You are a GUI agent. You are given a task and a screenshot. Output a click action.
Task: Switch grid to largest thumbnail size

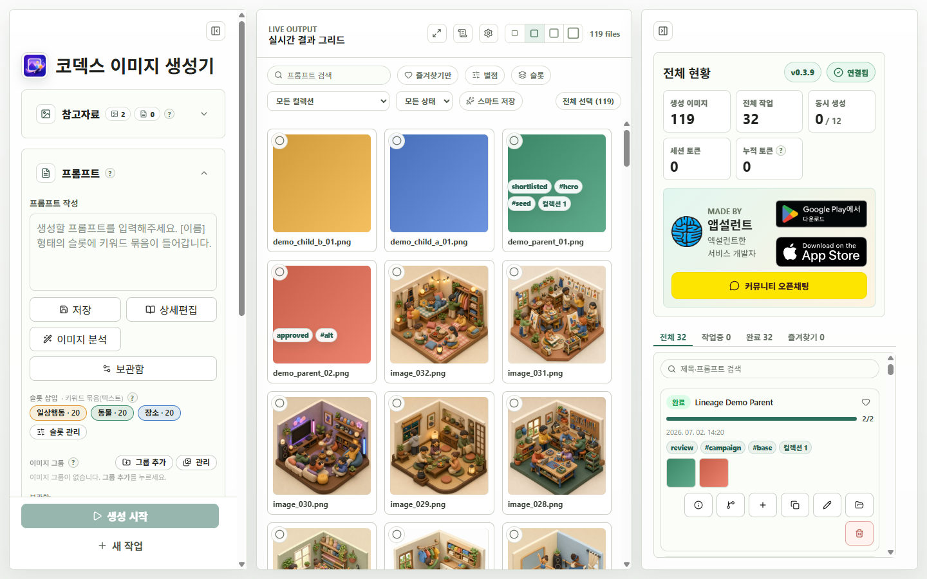click(x=573, y=33)
